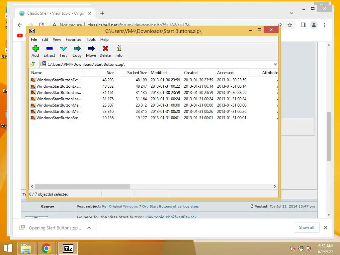
Task: Click the horizontal scrollbar in file list
Action: [x=82, y=187]
